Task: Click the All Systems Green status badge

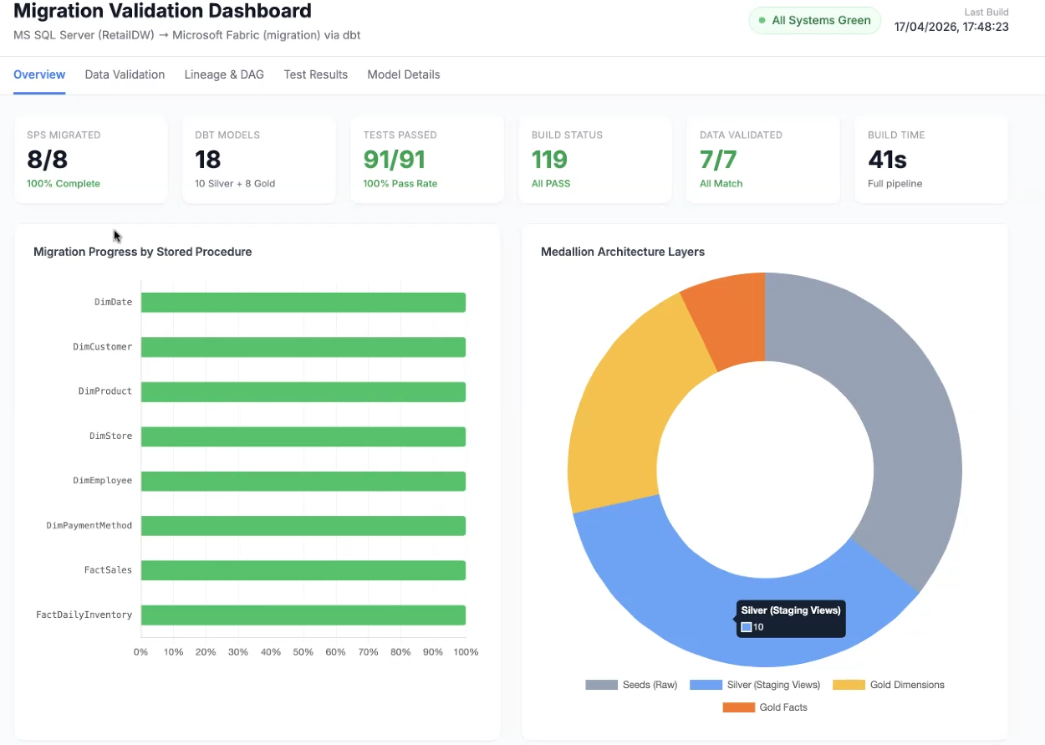Action: [814, 20]
